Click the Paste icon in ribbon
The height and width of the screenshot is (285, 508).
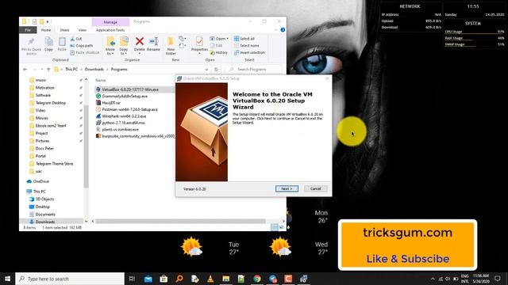[x=62, y=41]
